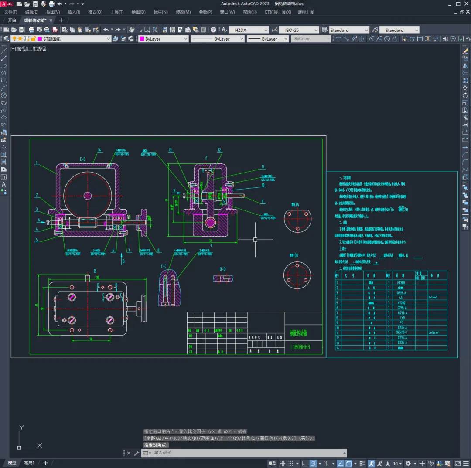This screenshot has width=471, height=468.
Task: Click the command line input field
Action: point(244,453)
